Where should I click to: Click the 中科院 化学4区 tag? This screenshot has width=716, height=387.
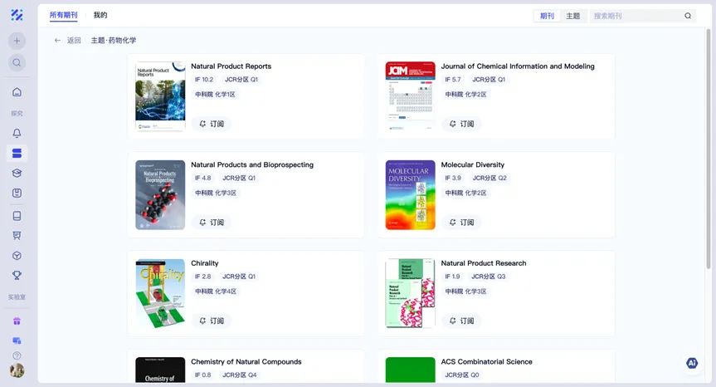click(x=216, y=291)
